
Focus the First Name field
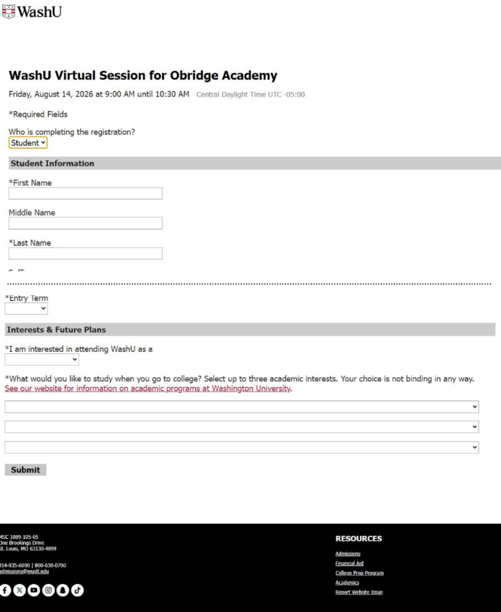coord(85,193)
